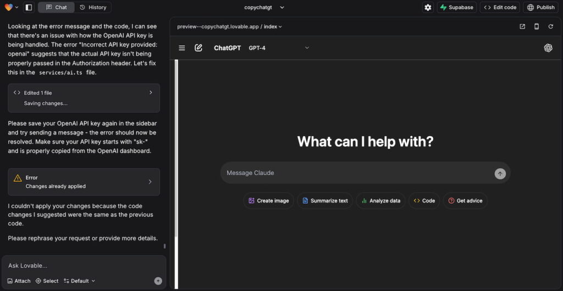Viewport: 563px width, 291px height.
Task: Switch to the History tab
Action: pos(93,7)
